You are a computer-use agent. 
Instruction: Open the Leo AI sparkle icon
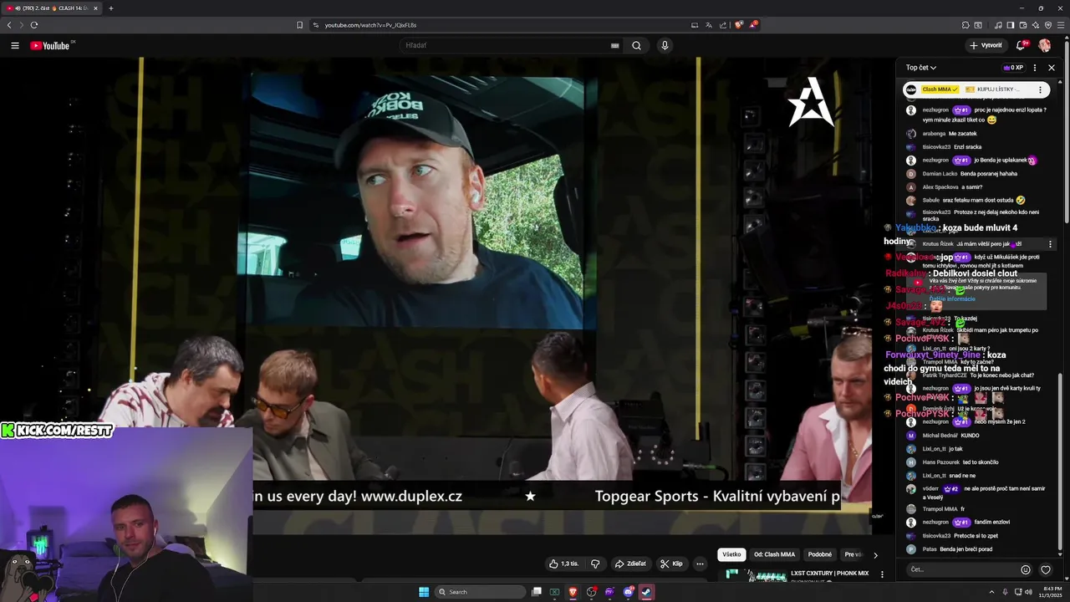(1036, 25)
